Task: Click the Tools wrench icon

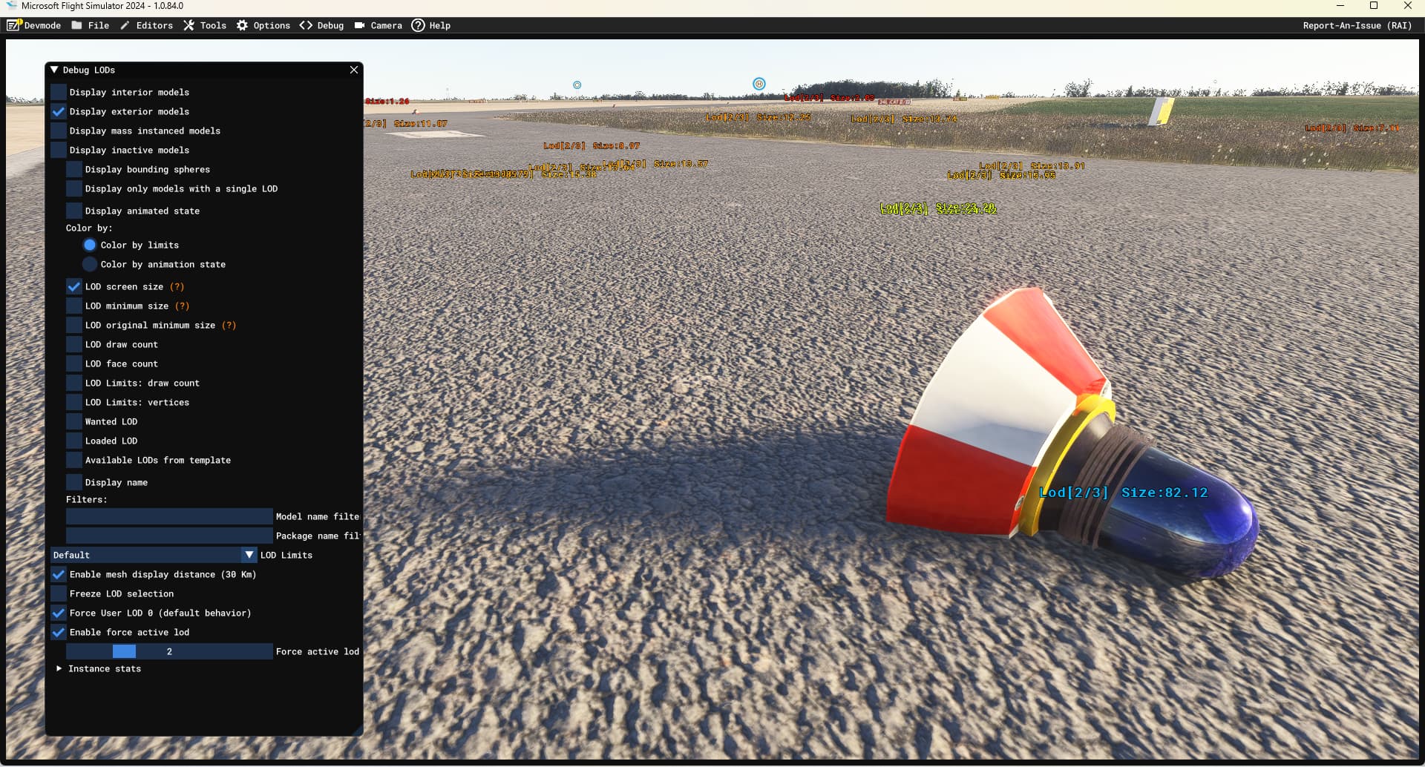Action: 189,25
